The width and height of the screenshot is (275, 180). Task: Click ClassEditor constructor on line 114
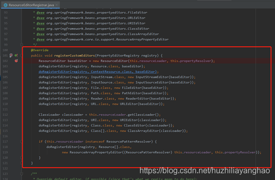click(x=135, y=125)
